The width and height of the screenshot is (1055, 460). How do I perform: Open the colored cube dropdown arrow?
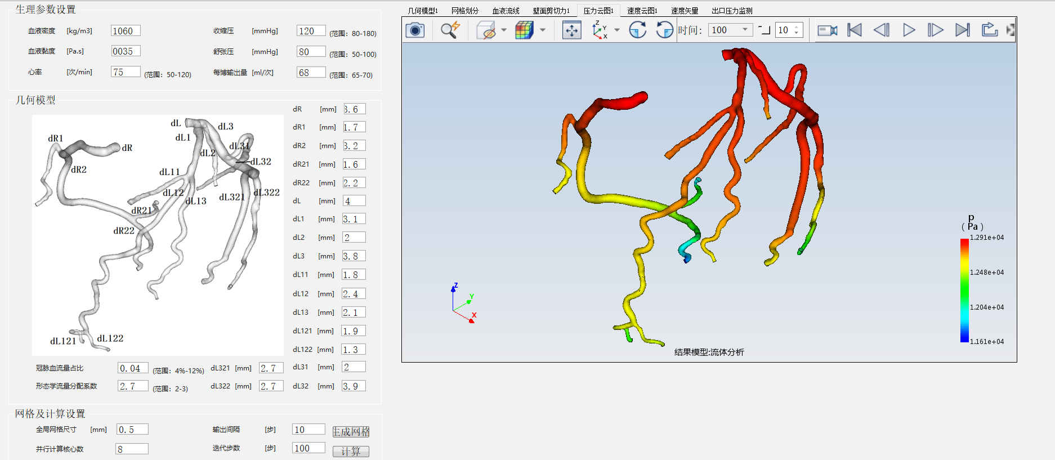click(543, 30)
